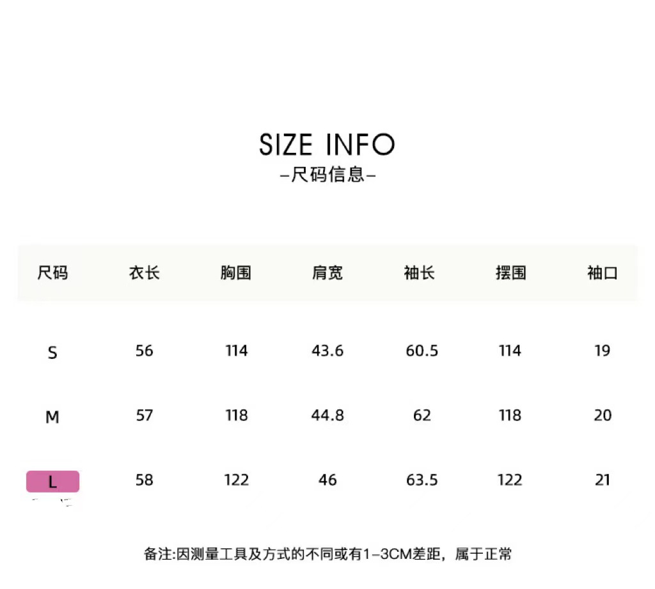Viewport: 655px width, 589px height.
Task: Click the 袖口 column header
Action: point(603,273)
